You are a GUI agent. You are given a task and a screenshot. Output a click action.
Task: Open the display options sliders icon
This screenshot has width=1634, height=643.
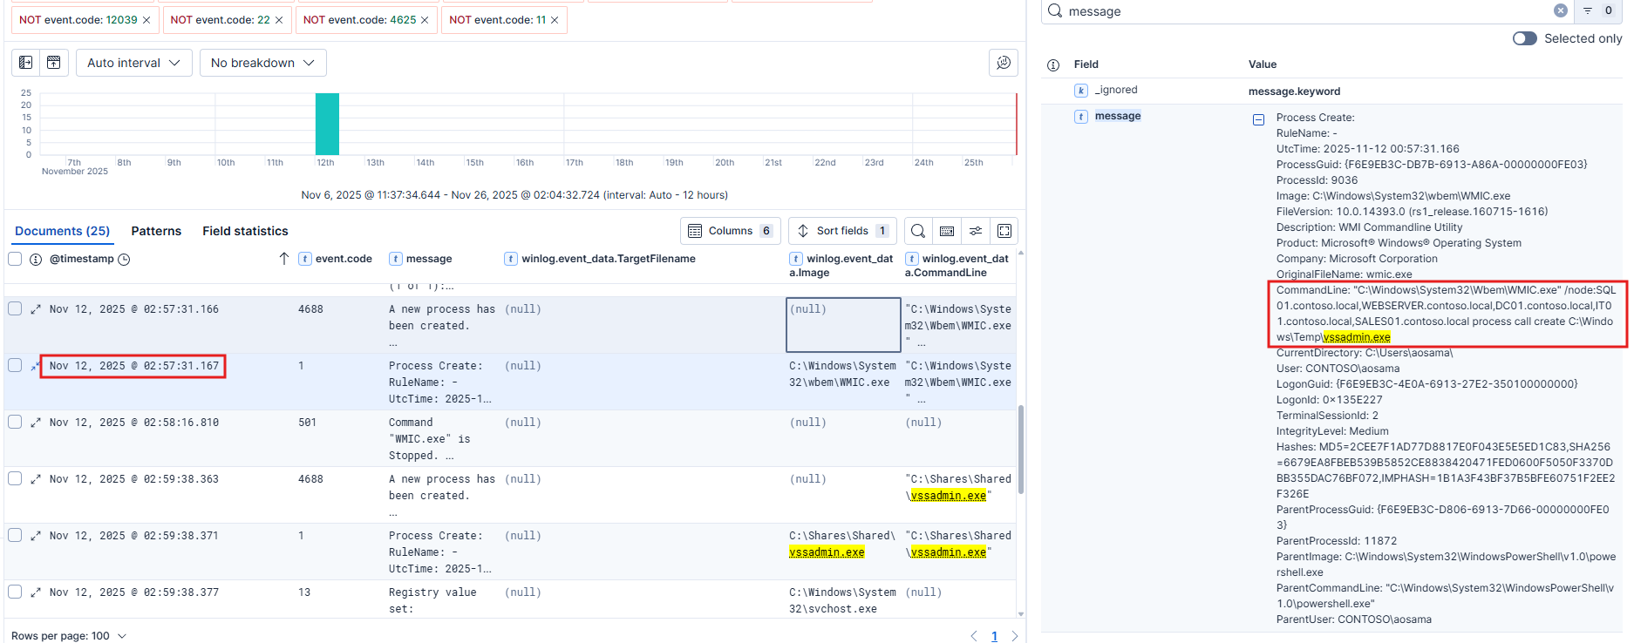point(976,231)
